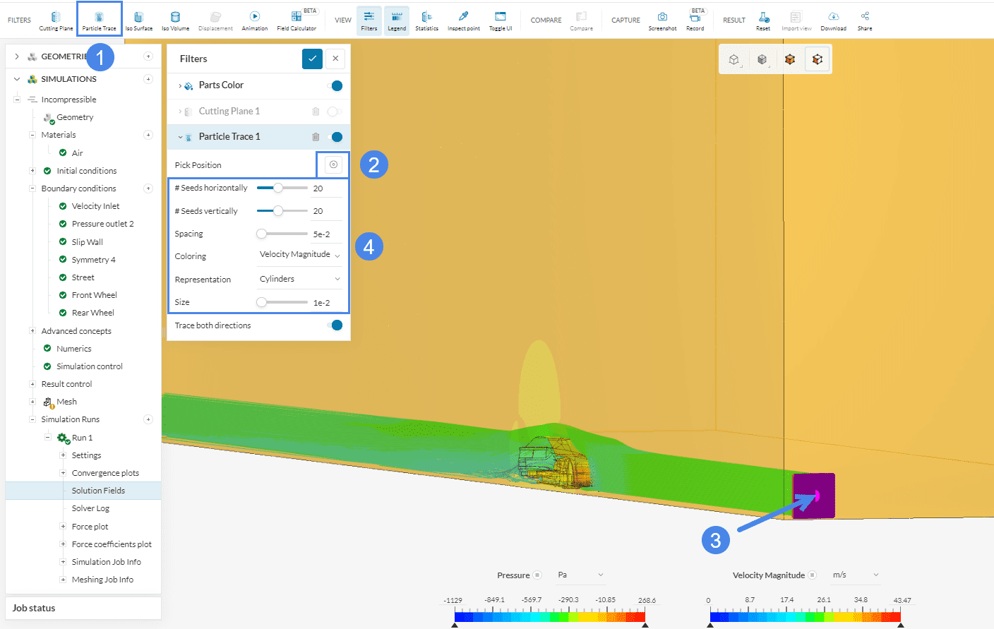The image size is (994, 629).
Task: Open the Statistics view
Action: point(426,20)
